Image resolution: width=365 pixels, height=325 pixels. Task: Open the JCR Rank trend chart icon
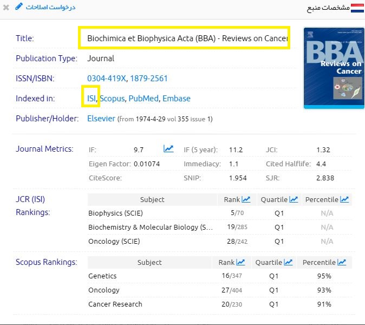pyautogui.click(x=246, y=199)
